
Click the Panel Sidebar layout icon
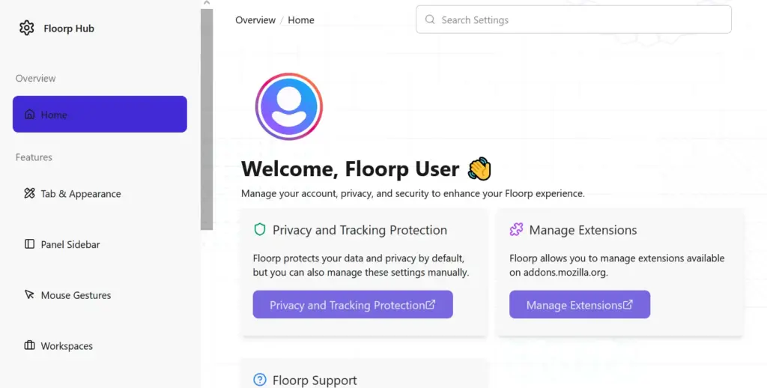click(x=30, y=244)
